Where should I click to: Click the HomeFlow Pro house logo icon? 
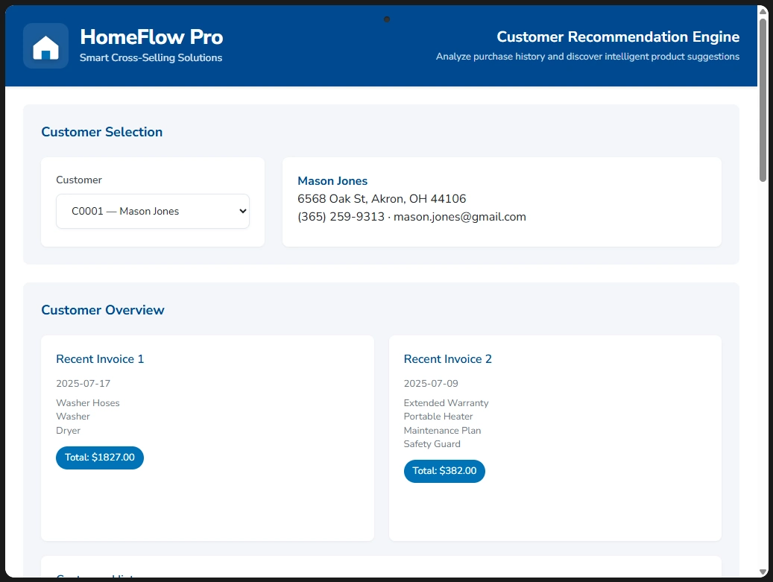point(45,46)
